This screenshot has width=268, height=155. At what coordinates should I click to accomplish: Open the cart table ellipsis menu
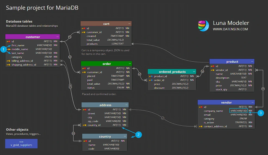coord(129,24)
